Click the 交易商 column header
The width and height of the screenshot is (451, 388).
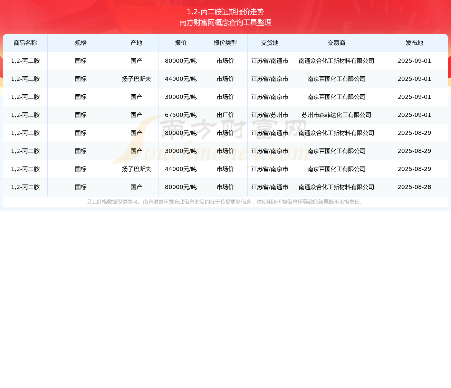click(337, 43)
